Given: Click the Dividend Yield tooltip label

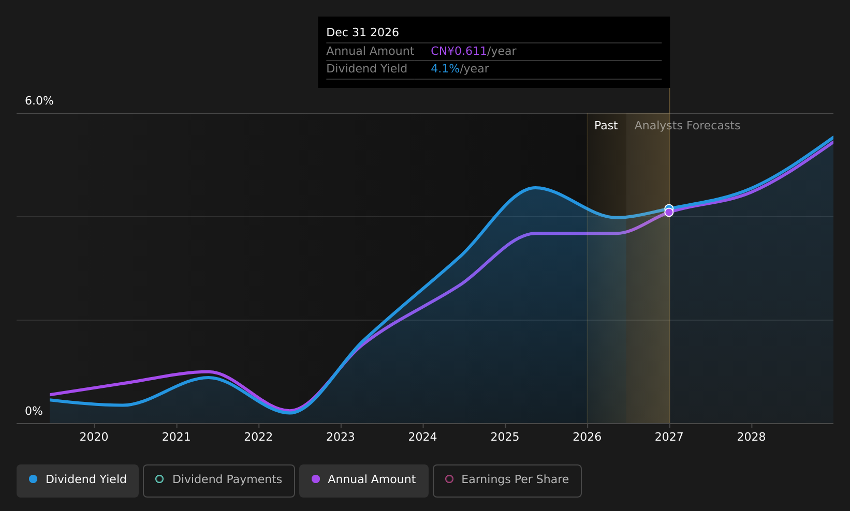Looking at the screenshot, I should [x=367, y=69].
